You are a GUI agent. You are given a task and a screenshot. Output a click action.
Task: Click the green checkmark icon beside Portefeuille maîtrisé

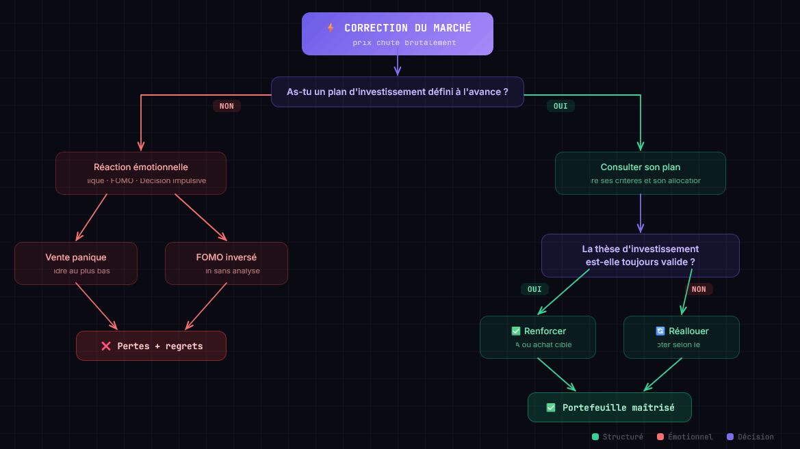(x=551, y=407)
